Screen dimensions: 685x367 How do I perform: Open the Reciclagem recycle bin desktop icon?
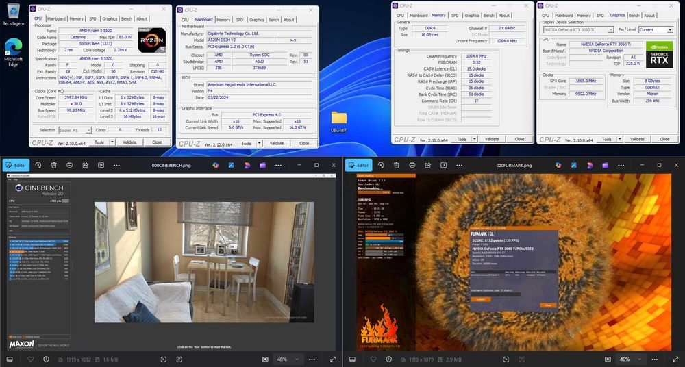[x=13, y=14]
